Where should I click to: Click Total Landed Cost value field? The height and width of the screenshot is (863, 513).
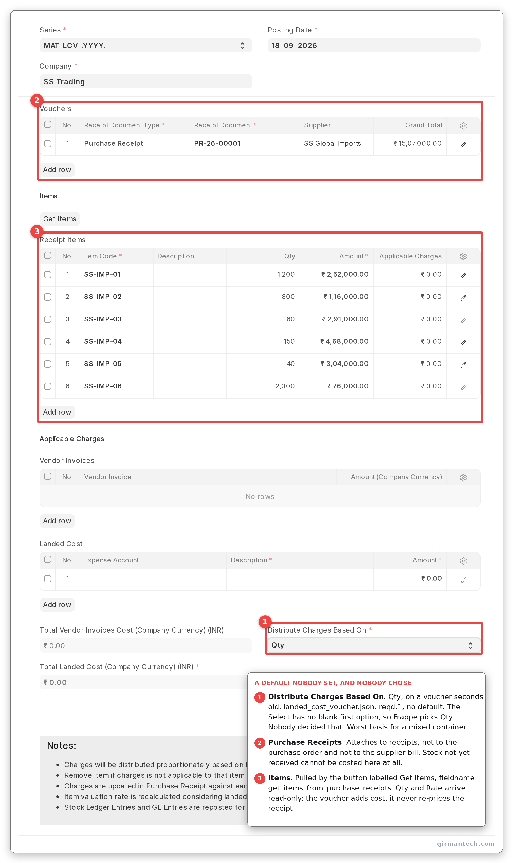(145, 682)
